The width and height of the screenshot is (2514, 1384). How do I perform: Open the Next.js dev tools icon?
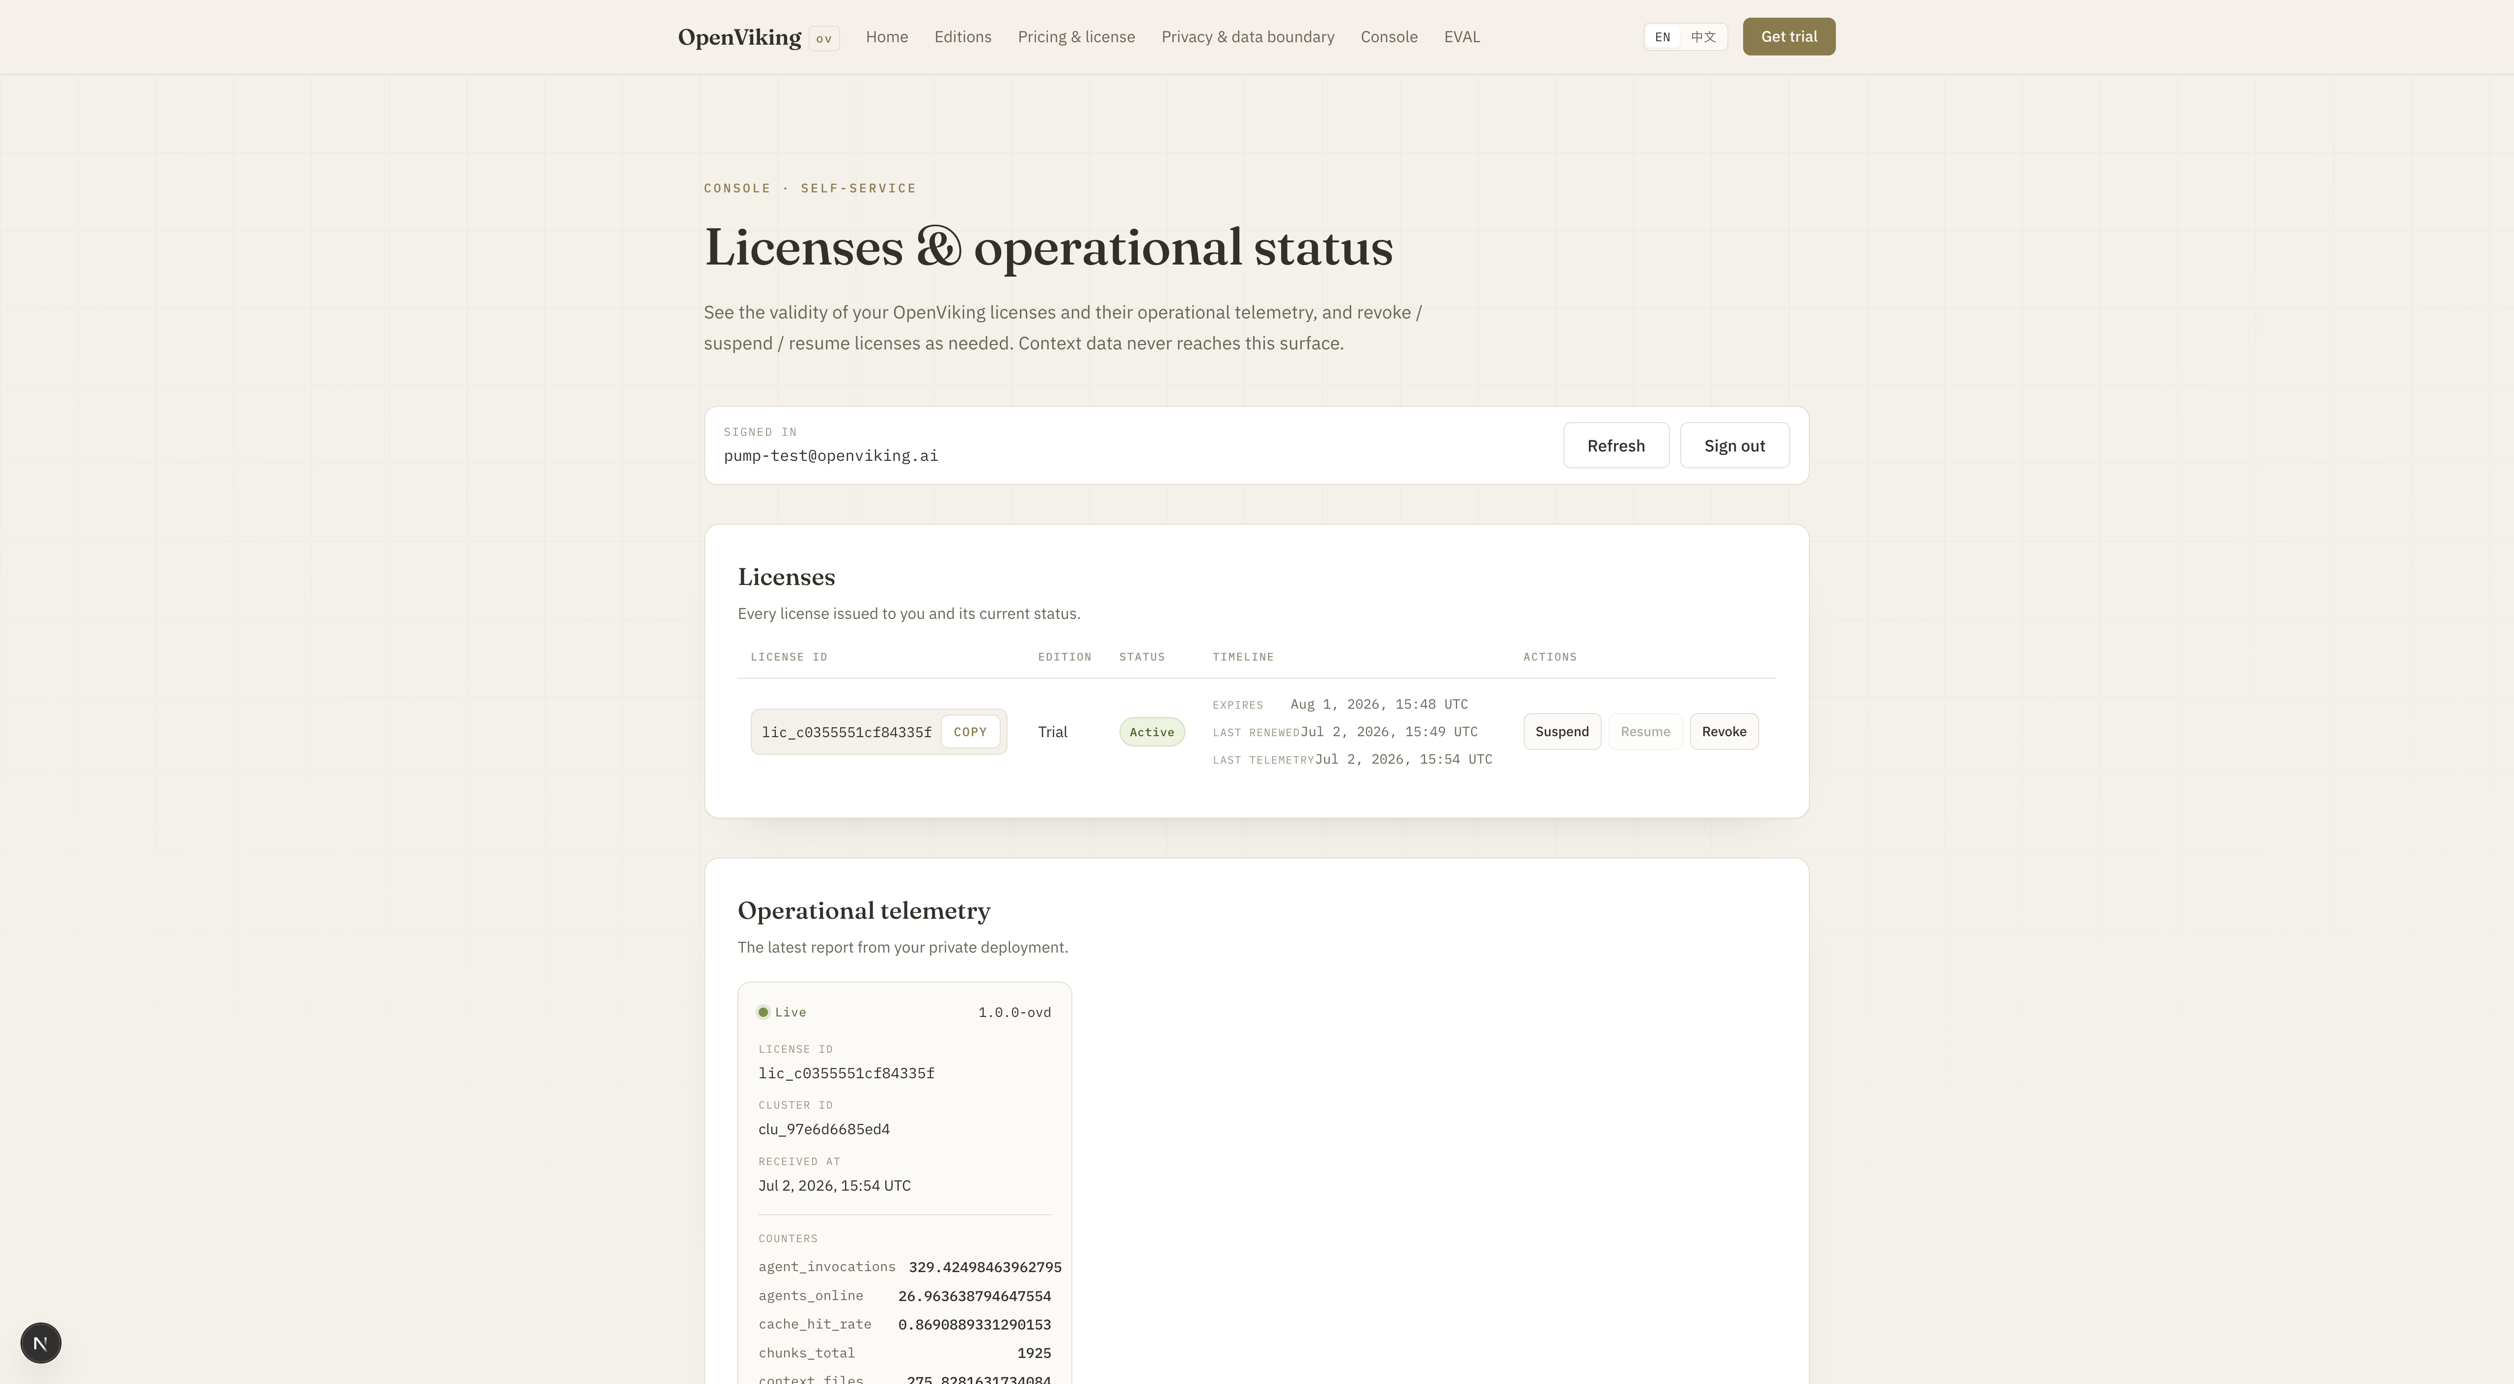point(41,1343)
